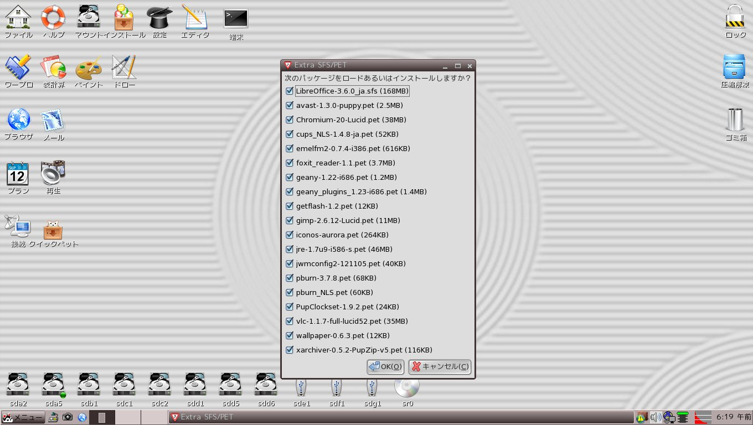
Task: Deselect cups_NLS-1.4.8-ja.pet
Action: (290, 134)
